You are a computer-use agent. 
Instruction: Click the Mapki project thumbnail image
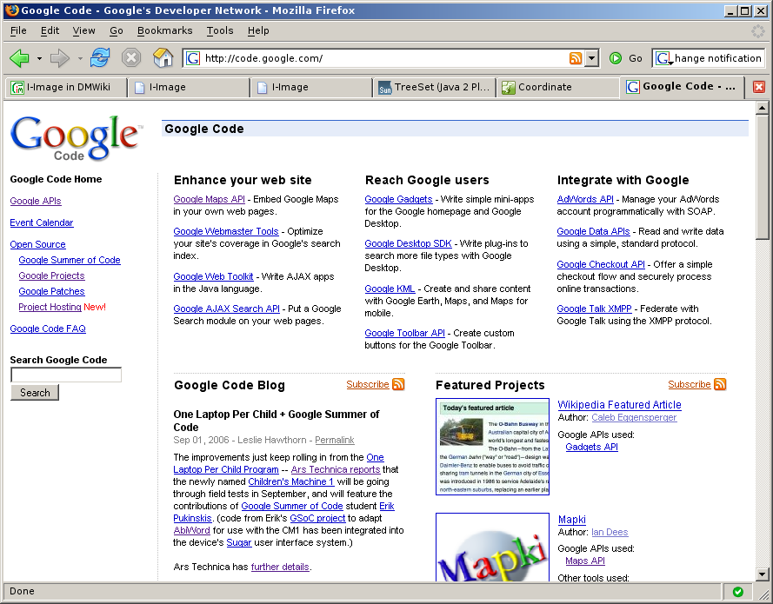492,547
